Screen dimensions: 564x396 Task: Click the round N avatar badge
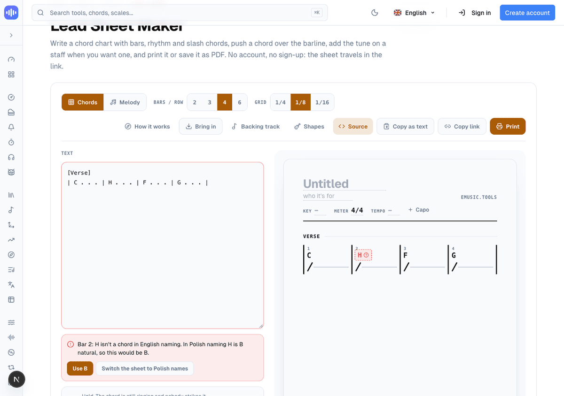[x=17, y=379]
